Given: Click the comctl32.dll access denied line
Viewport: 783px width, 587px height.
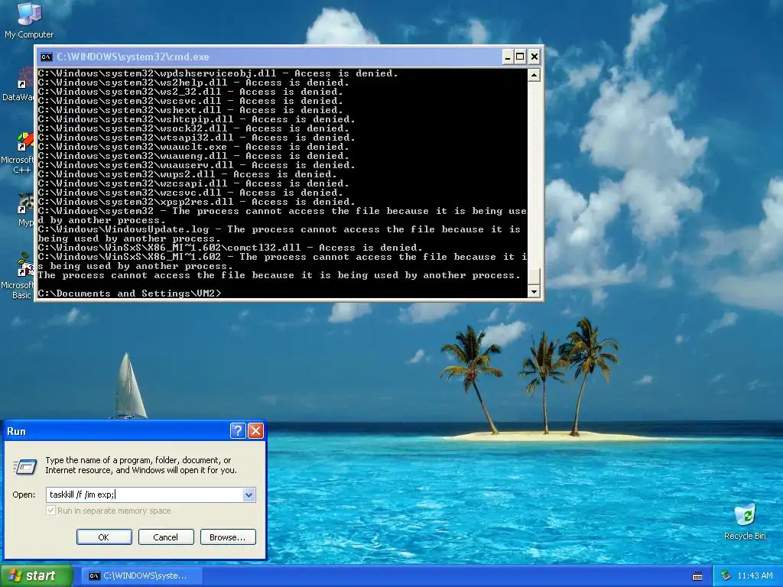Looking at the screenshot, I should [x=229, y=248].
